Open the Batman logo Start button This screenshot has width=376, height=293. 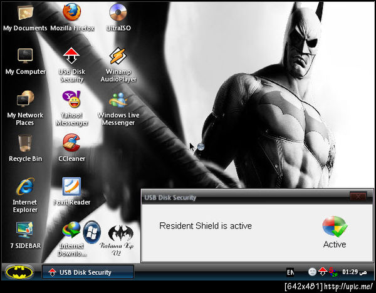click(19, 272)
